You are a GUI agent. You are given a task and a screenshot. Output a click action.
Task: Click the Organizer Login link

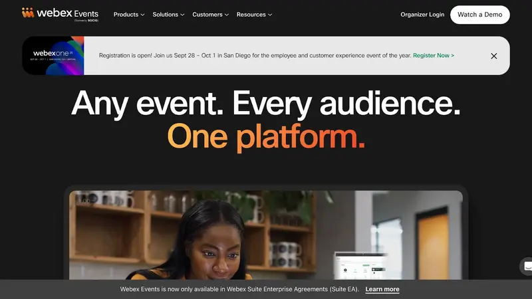(x=422, y=15)
